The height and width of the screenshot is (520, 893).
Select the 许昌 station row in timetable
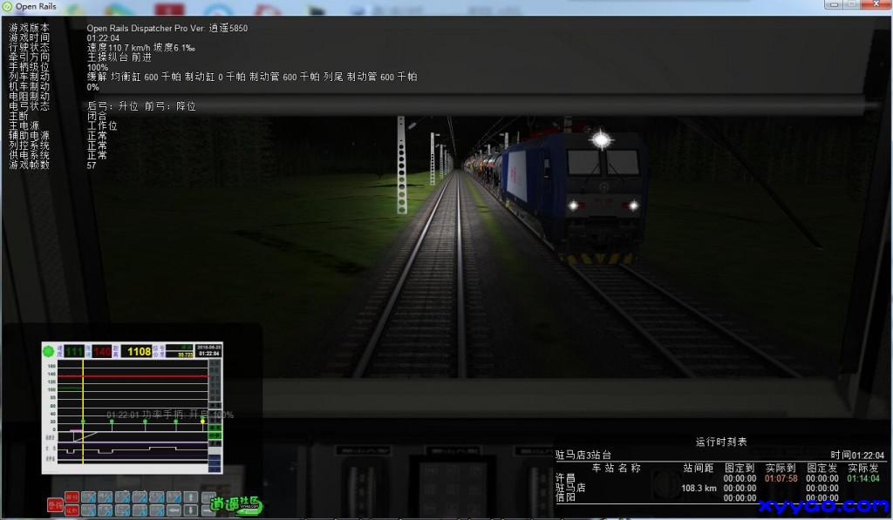[565, 478]
